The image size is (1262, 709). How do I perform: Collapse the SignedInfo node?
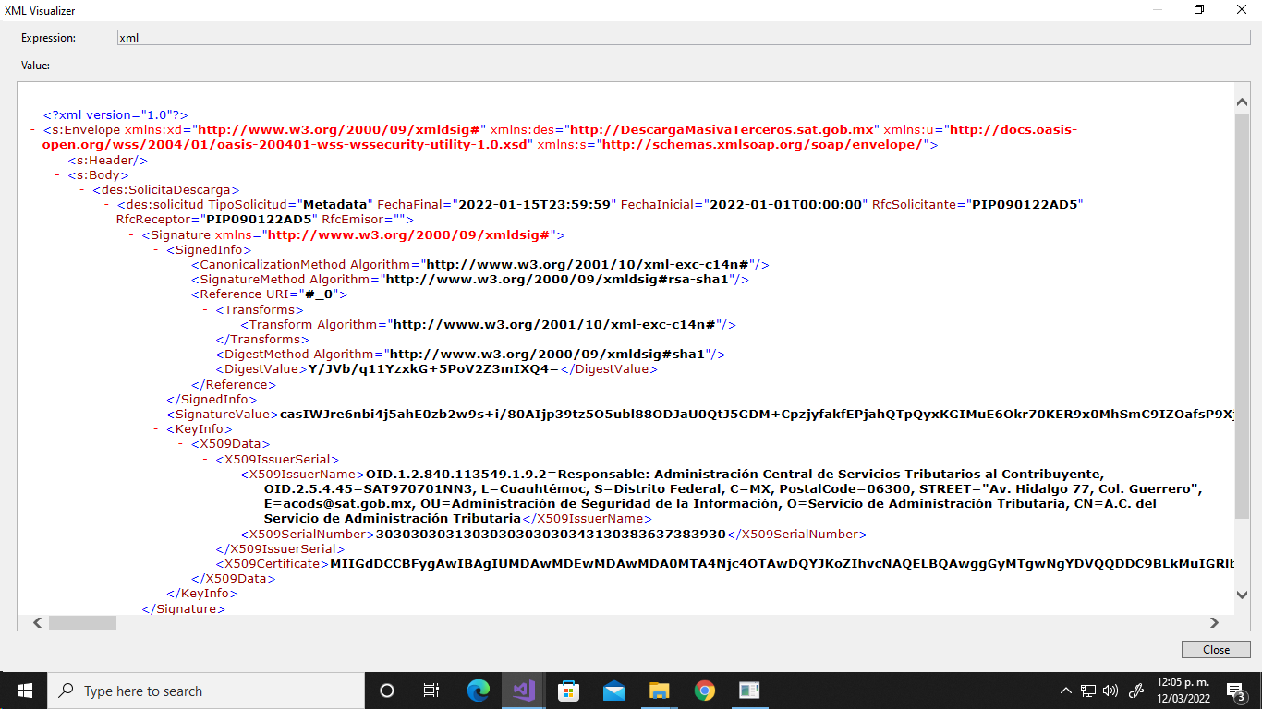(x=156, y=250)
